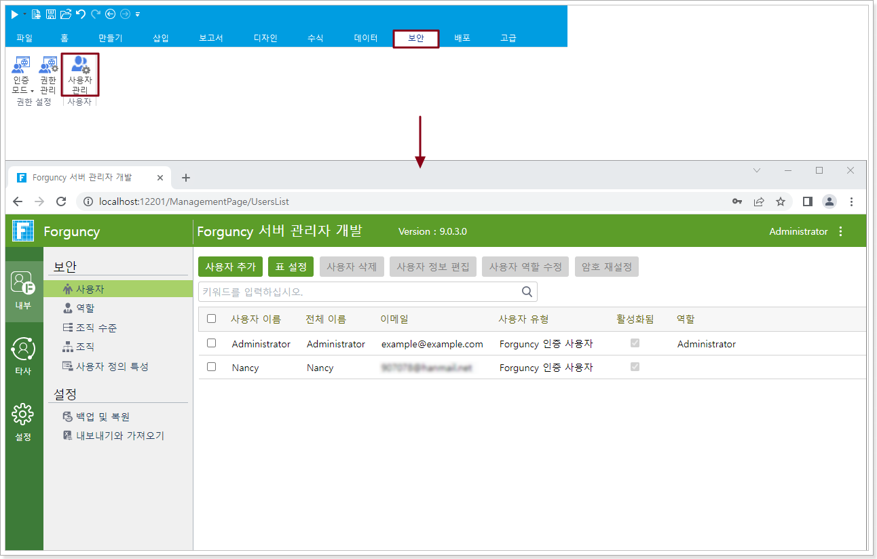The image size is (877, 559).
Task: Switch to the 데이터 ribbon tab
Action: [366, 39]
